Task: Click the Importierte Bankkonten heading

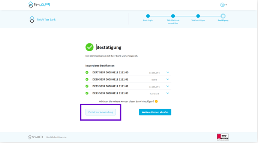Action: pyautogui.click(x=100, y=66)
